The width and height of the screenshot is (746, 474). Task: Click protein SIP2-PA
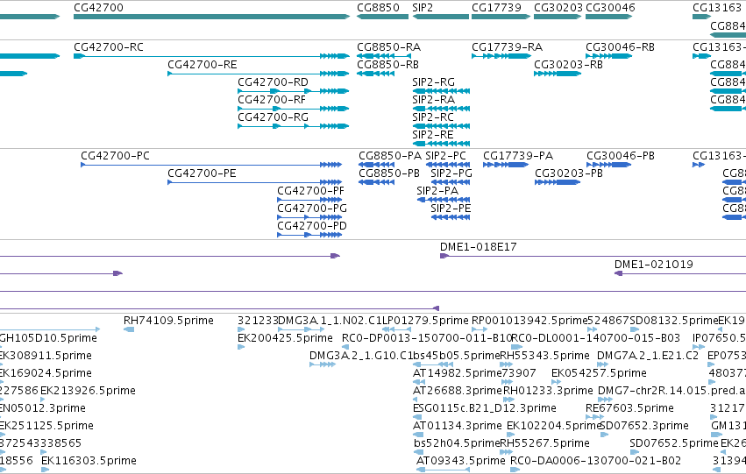(444, 200)
